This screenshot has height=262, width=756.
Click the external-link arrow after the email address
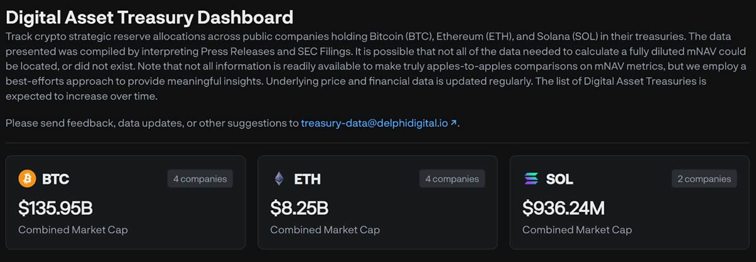[454, 123]
